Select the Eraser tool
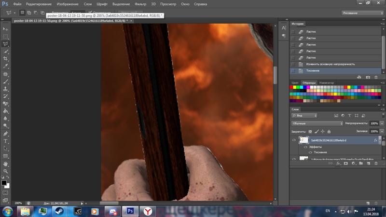The height and width of the screenshot is (217, 386). point(5,104)
